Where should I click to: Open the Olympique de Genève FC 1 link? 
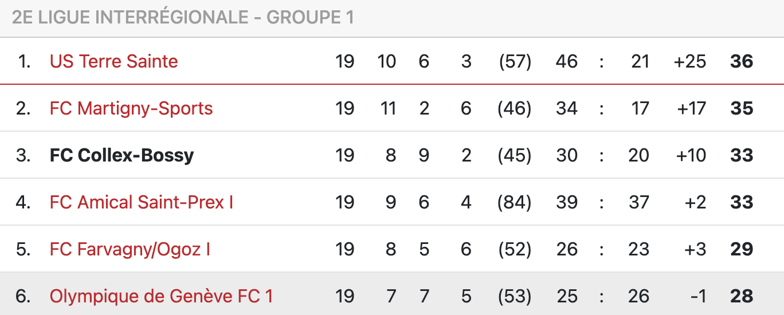pyautogui.click(x=161, y=296)
